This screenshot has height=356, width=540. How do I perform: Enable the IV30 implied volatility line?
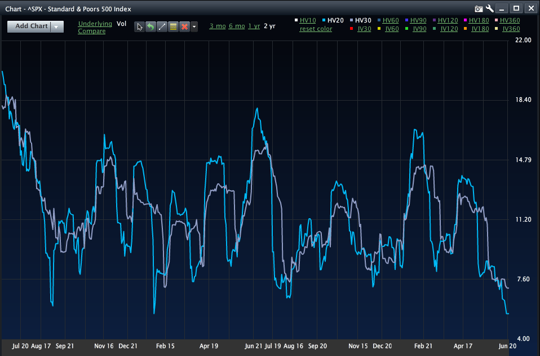pyautogui.click(x=364, y=29)
